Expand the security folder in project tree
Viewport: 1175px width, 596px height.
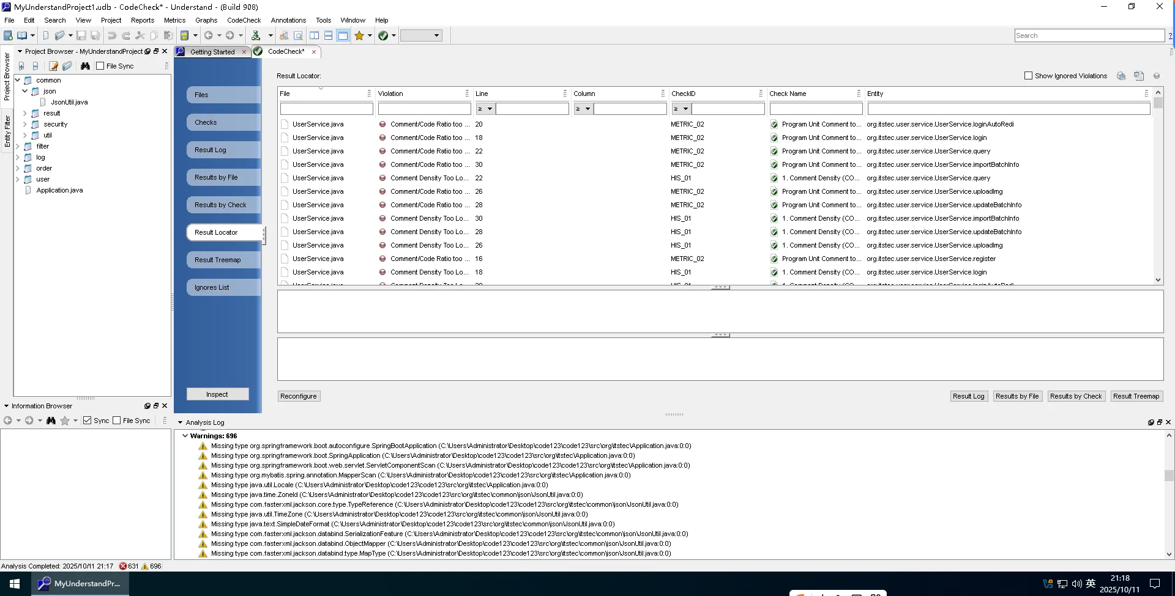(x=24, y=124)
